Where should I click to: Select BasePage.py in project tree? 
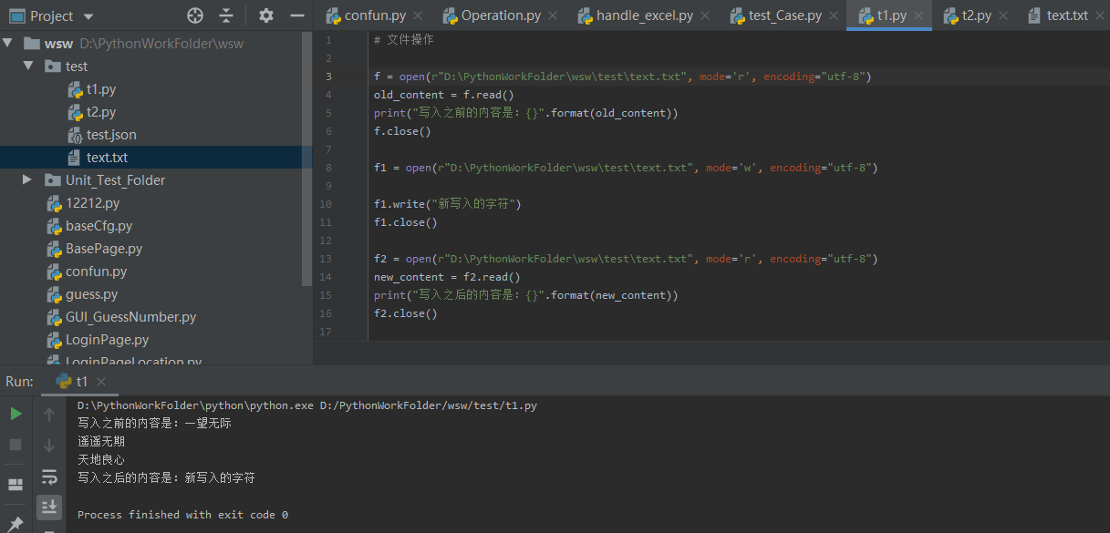tap(95, 249)
